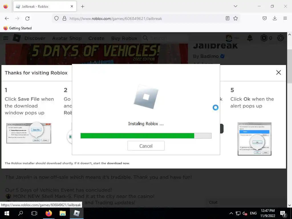Open Discover in Roblox navigation
292x219 pixels.
[35, 38]
